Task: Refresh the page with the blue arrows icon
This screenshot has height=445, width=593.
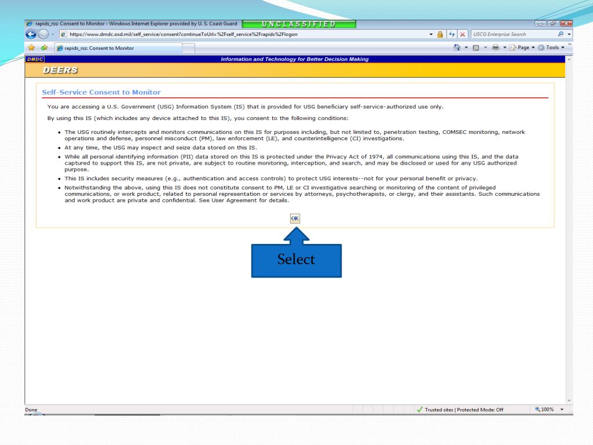Action: click(452, 34)
